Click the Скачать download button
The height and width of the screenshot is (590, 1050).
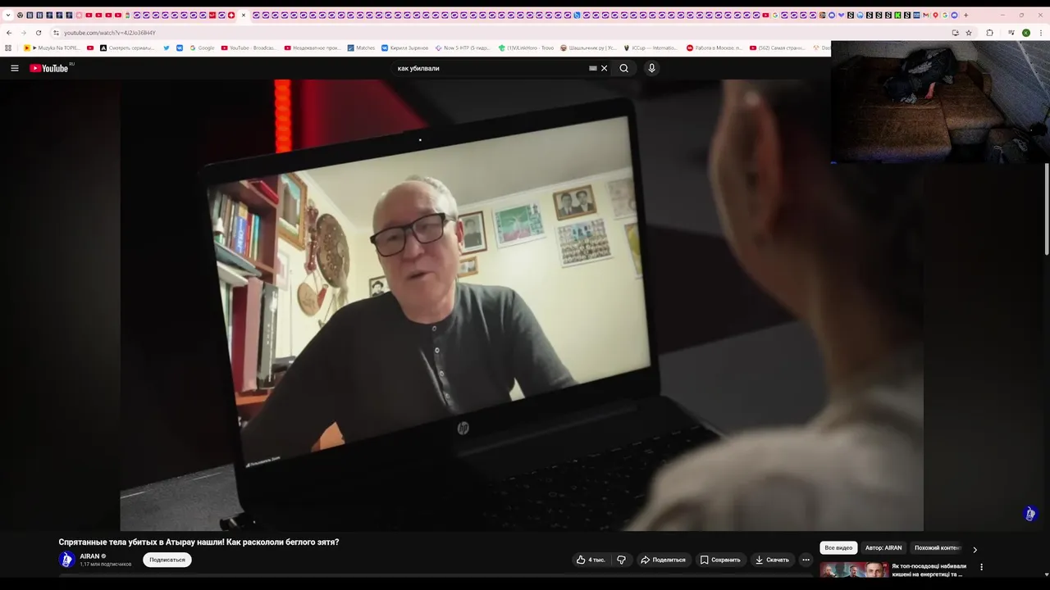pos(772,560)
